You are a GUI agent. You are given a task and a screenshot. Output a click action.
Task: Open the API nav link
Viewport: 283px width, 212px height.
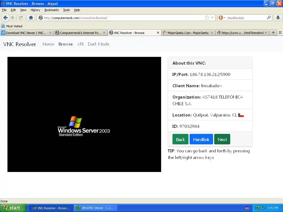coord(80,44)
